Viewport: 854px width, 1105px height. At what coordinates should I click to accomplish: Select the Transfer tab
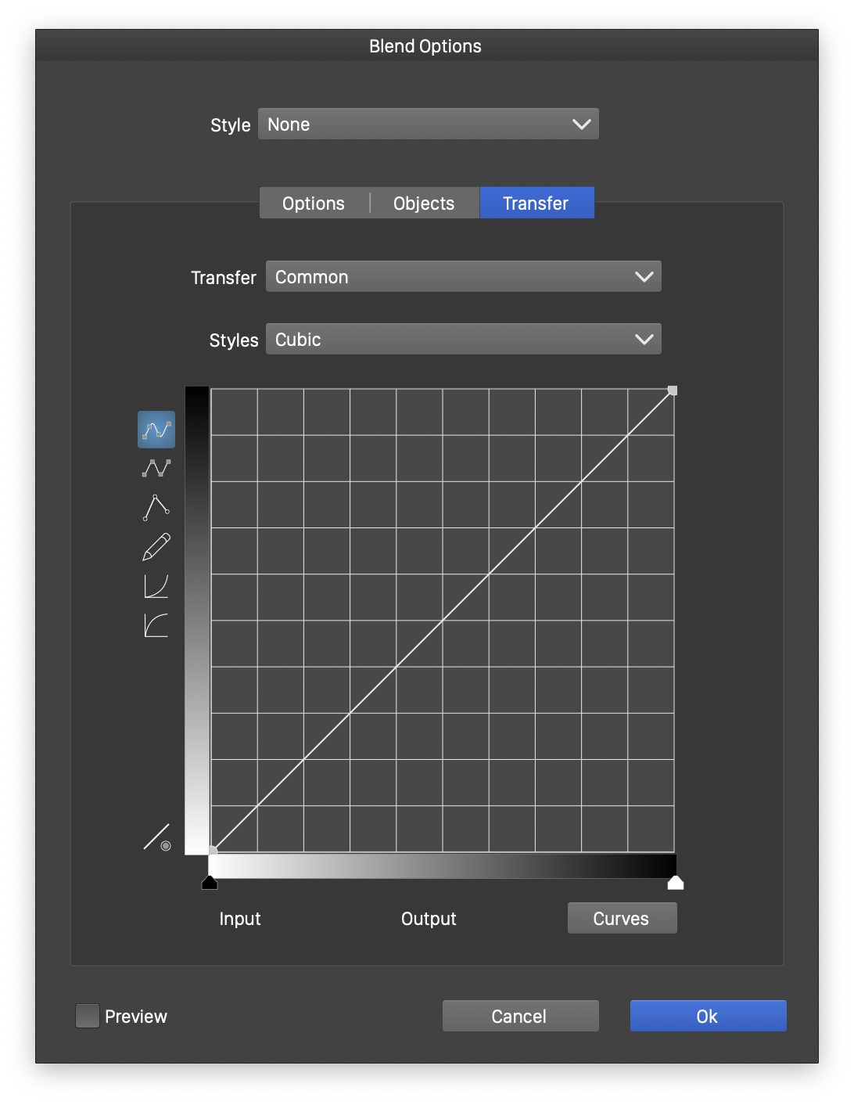click(x=536, y=203)
